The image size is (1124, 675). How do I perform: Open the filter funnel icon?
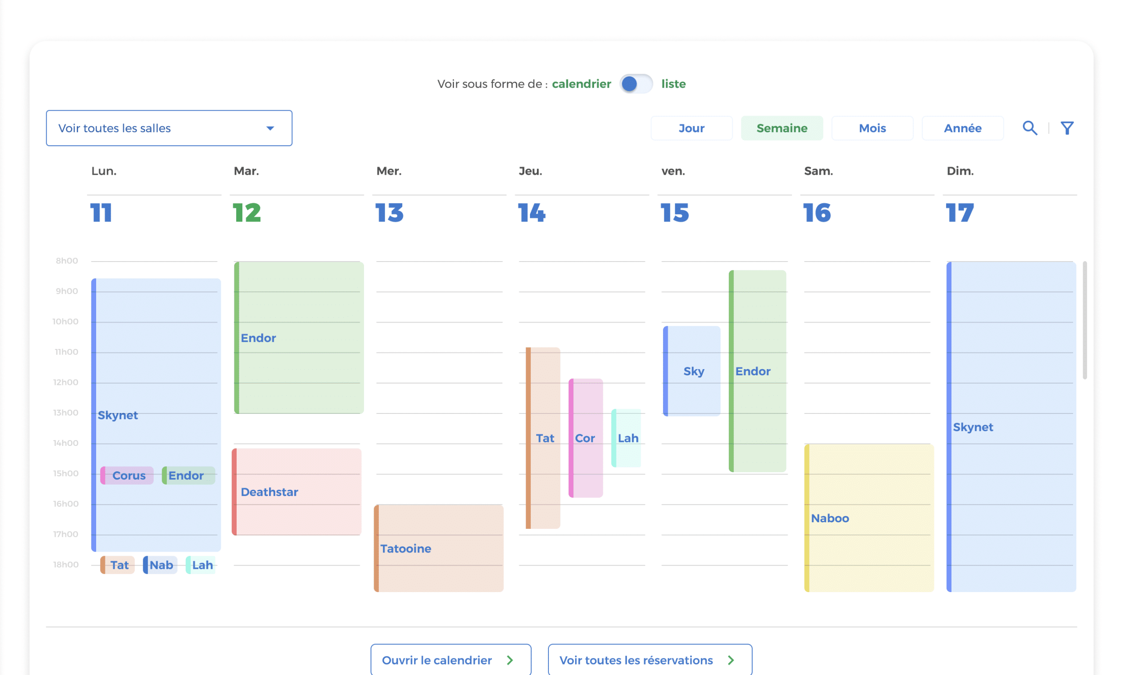pyautogui.click(x=1066, y=128)
